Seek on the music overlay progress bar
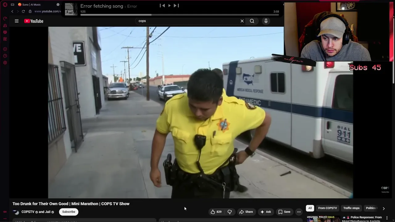395x222 pixels. 180,14
